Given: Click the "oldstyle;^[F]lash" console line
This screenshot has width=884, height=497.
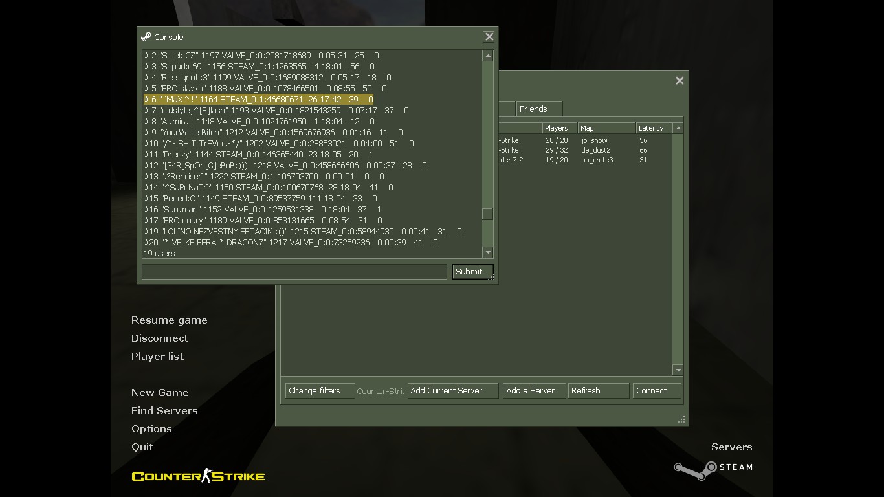Looking at the screenshot, I should pos(276,111).
